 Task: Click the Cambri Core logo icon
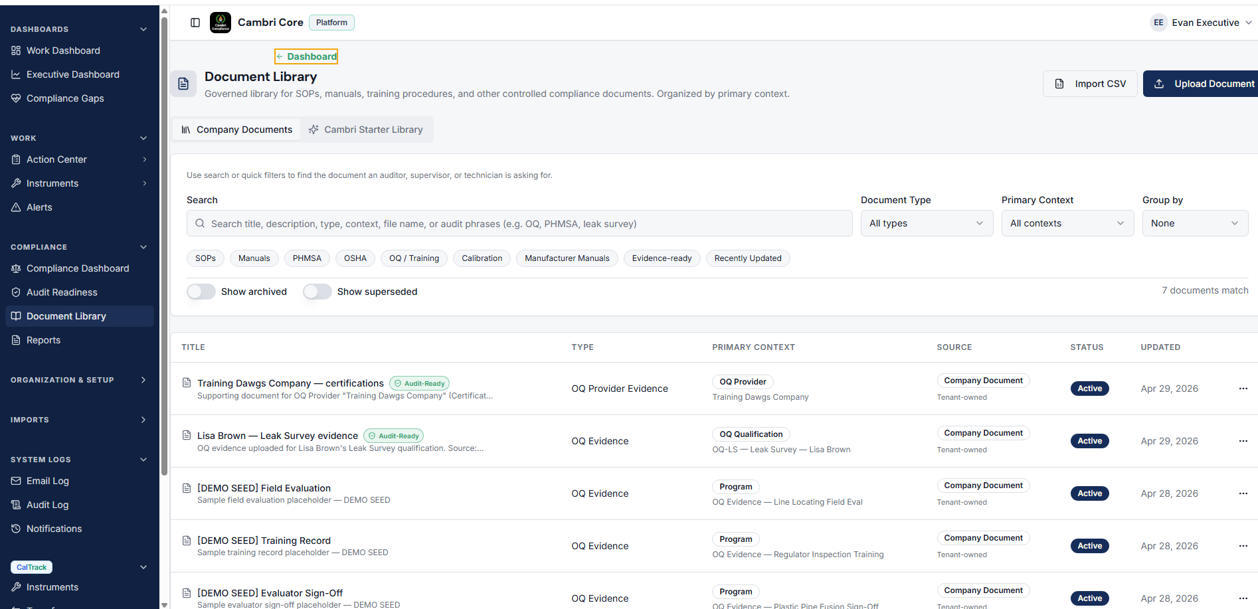click(221, 23)
